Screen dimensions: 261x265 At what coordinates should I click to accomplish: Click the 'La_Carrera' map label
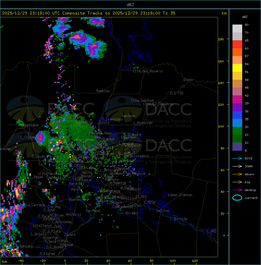click(x=35, y=205)
